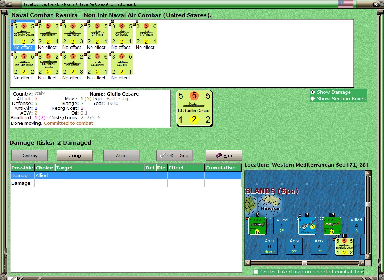Click the Damage Risks: 2 Damaged label
Image resolution: width=384 pixels, height=280 pixels.
click(x=50, y=143)
